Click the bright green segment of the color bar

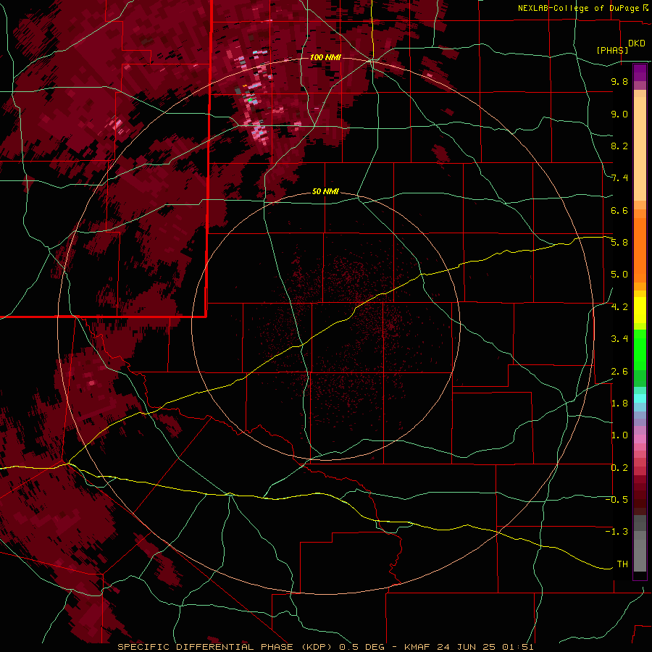click(x=640, y=349)
